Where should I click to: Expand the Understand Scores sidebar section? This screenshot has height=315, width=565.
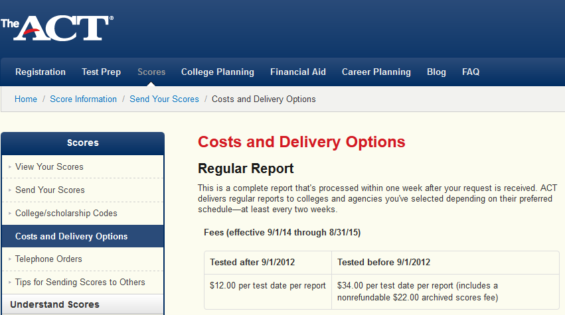[54, 304]
